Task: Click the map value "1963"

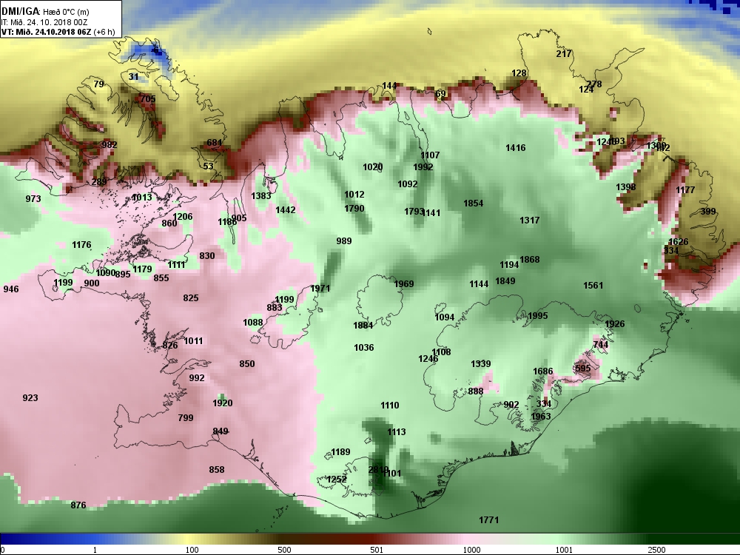Action: (x=541, y=416)
